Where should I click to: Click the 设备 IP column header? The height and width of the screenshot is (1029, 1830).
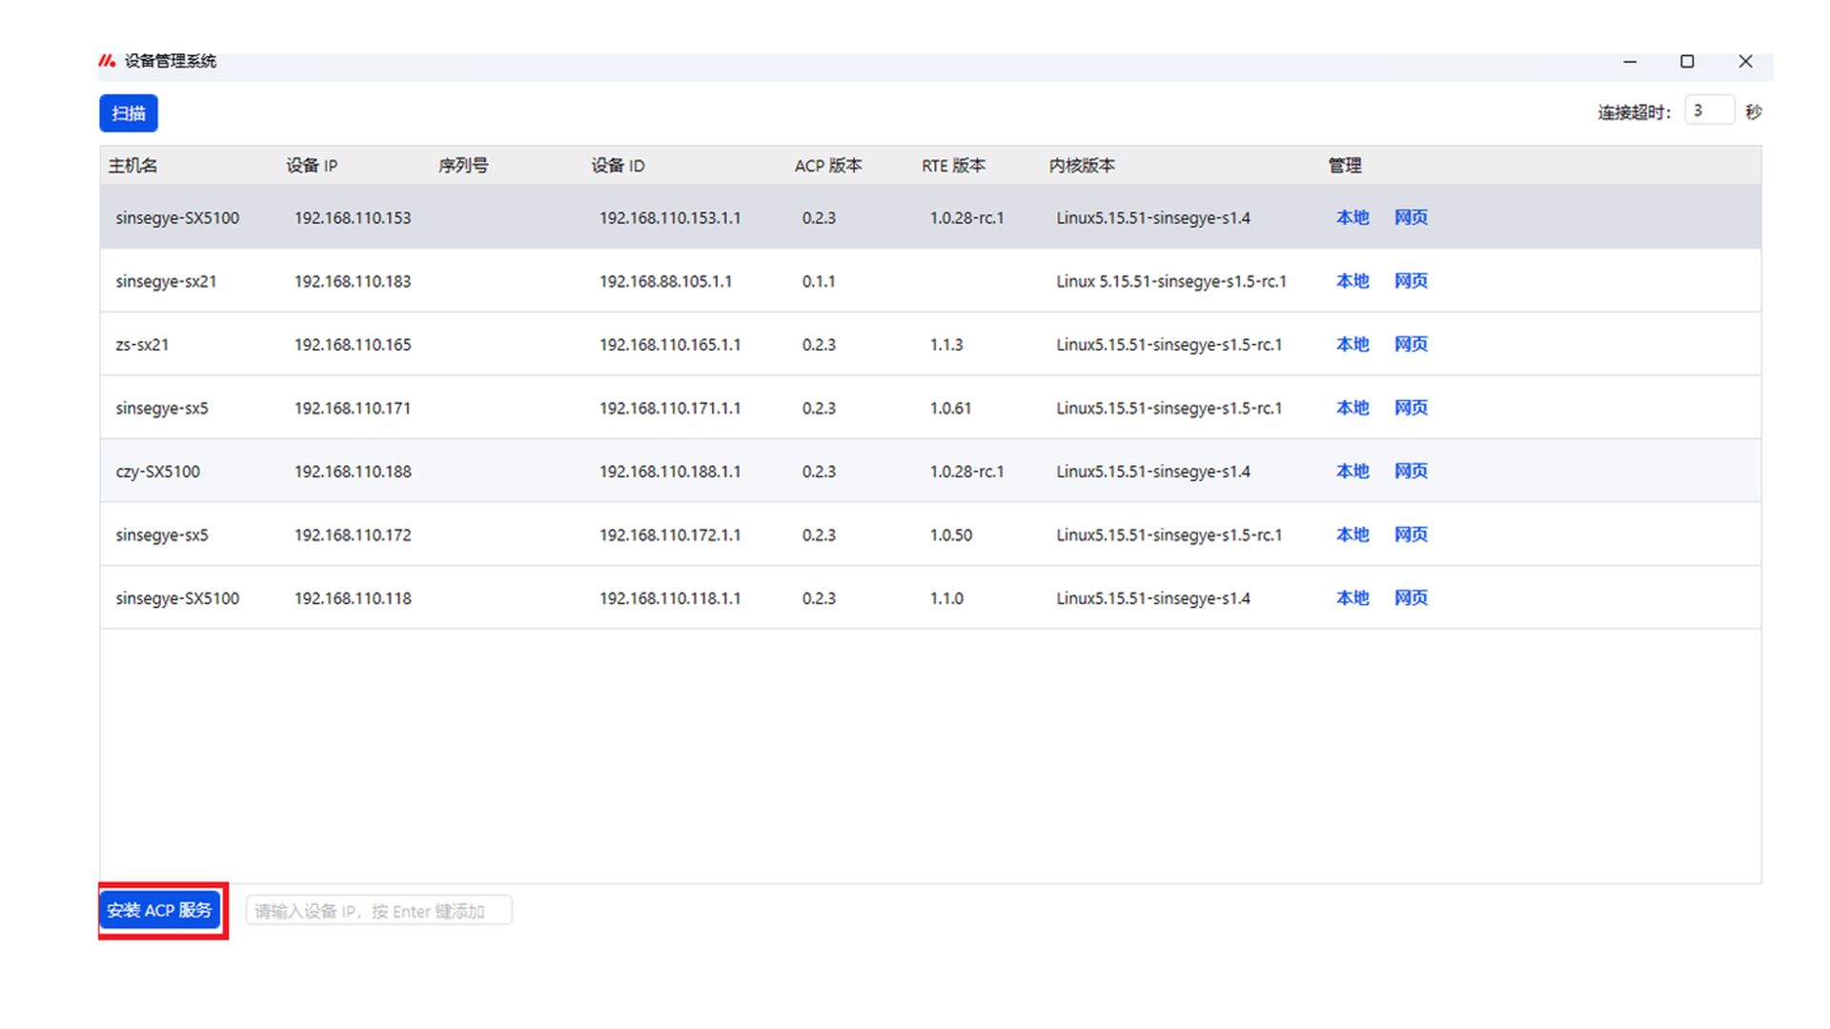point(312,166)
